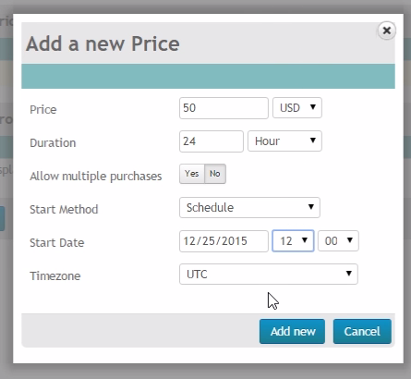411x379 pixels.
Task: Click the Duration field showing 24
Action: [x=212, y=141]
